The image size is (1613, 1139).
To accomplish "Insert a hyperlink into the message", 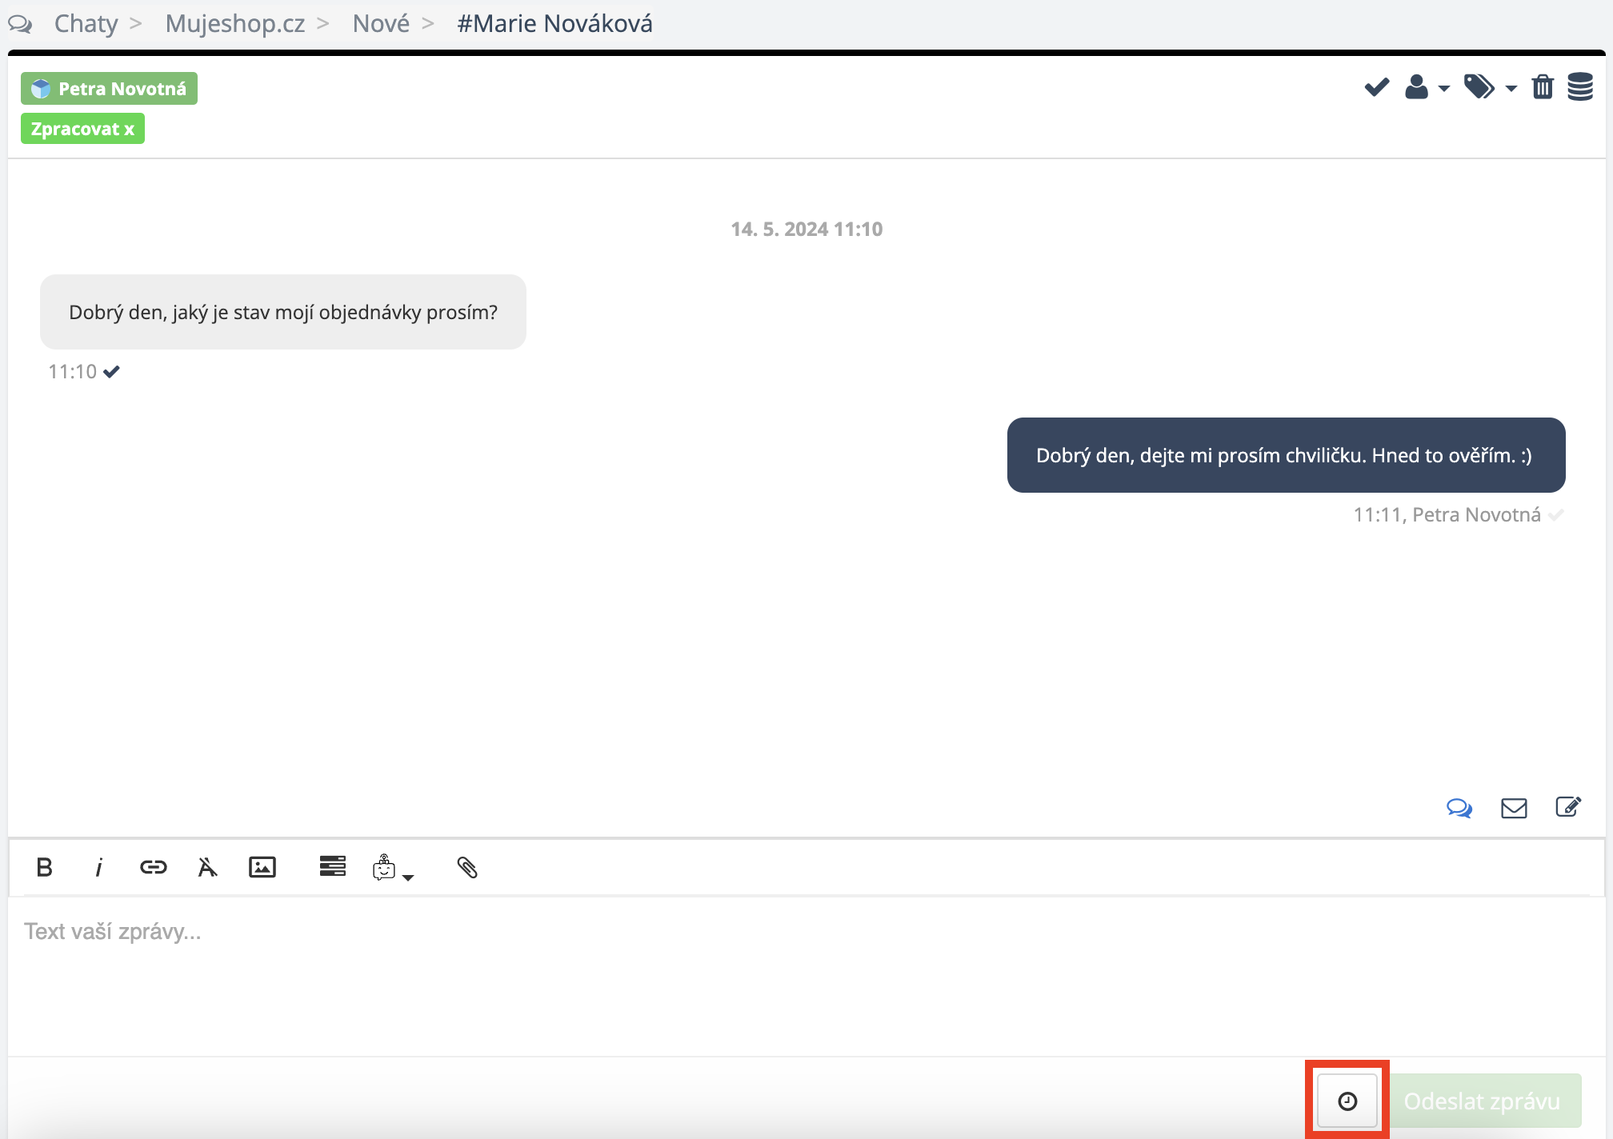I will 153,867.
